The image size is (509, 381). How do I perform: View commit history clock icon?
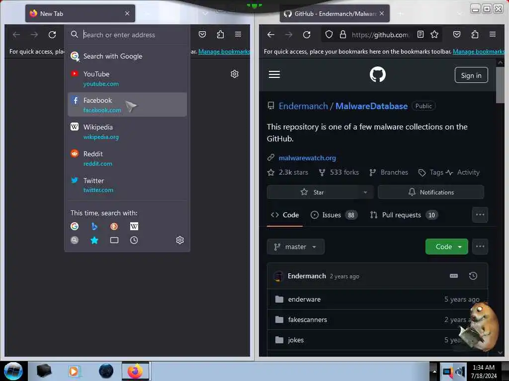(x=473, y=276)
